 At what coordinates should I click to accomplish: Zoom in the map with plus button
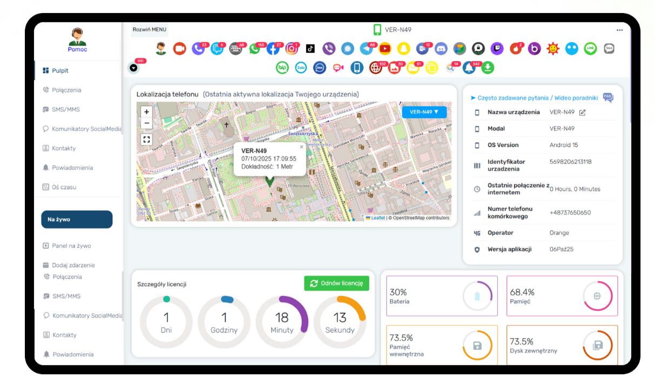click(146, 111)
